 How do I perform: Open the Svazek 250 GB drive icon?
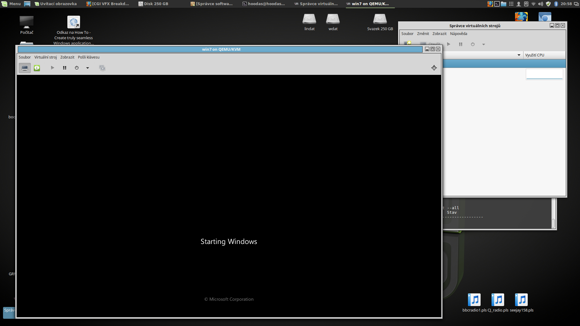pyautogui.click(x=380, y=22)
